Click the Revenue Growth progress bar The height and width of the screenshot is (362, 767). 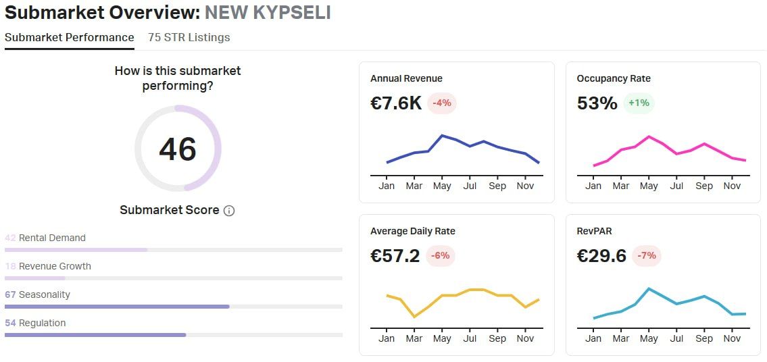(173, 278)
